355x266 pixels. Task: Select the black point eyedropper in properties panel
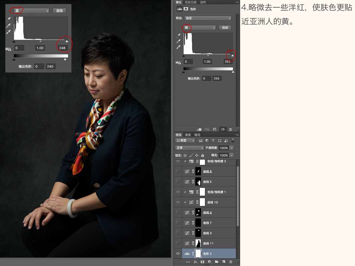pyautogui.click(x=178, y=35)
